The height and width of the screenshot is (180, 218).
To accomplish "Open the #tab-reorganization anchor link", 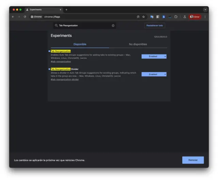I will (61, 62).
